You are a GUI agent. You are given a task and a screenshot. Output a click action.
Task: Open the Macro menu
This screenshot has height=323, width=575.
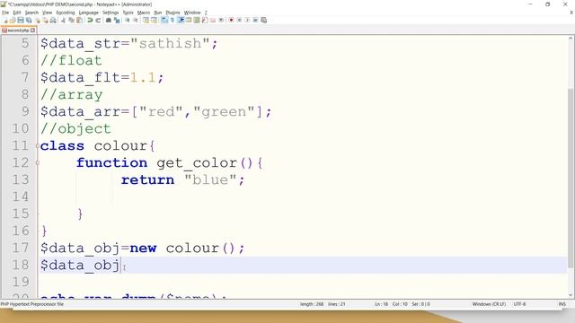coord(144,13)
